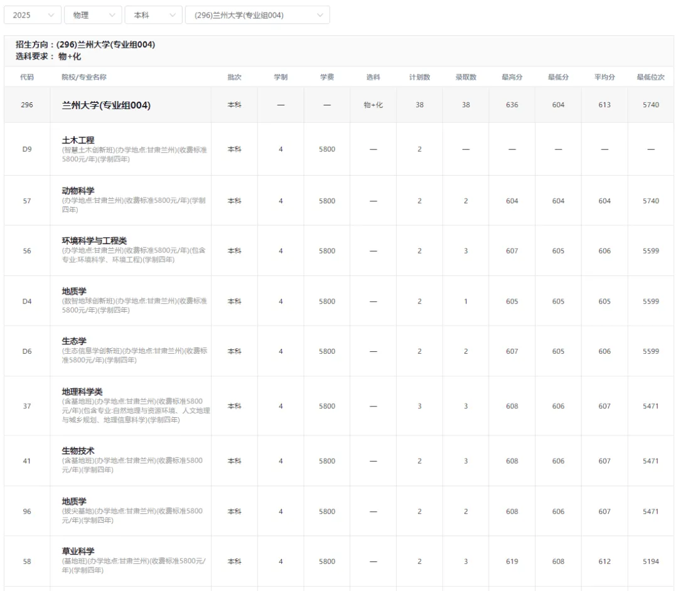Screen dimensions: 678x591
Task: Click code cell D6
Action: click(27, 351)
